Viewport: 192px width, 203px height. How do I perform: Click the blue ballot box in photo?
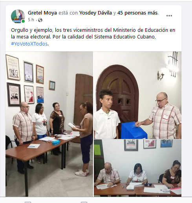pos(134,130)
